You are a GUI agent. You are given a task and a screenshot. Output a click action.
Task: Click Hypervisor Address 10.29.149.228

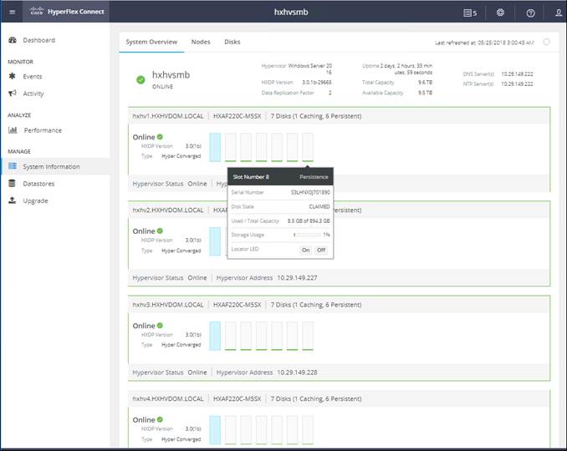[x=297, y=372]
